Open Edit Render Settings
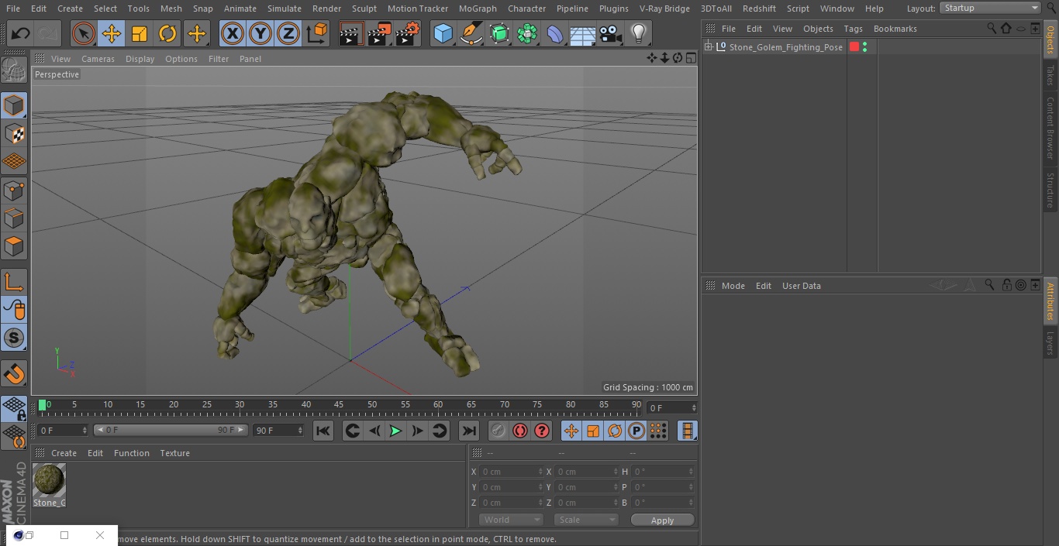Screen dimensions: 1059x546 (x=408, y=33)
